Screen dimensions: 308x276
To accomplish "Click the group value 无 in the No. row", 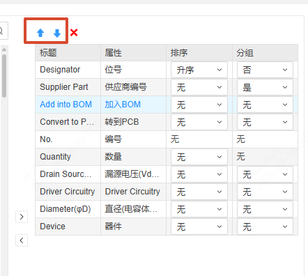I will click(241, 139).
